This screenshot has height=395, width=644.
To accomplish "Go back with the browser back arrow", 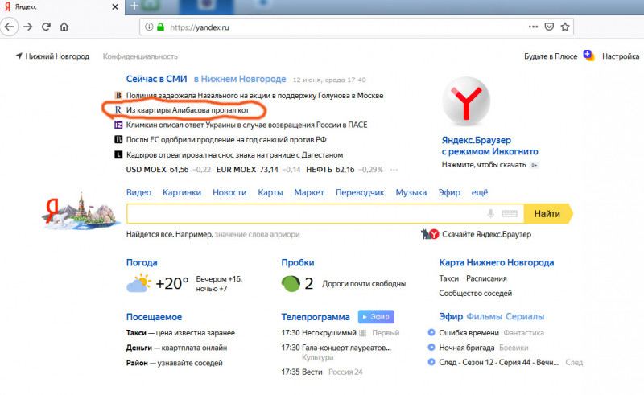I will coord(9,27).
